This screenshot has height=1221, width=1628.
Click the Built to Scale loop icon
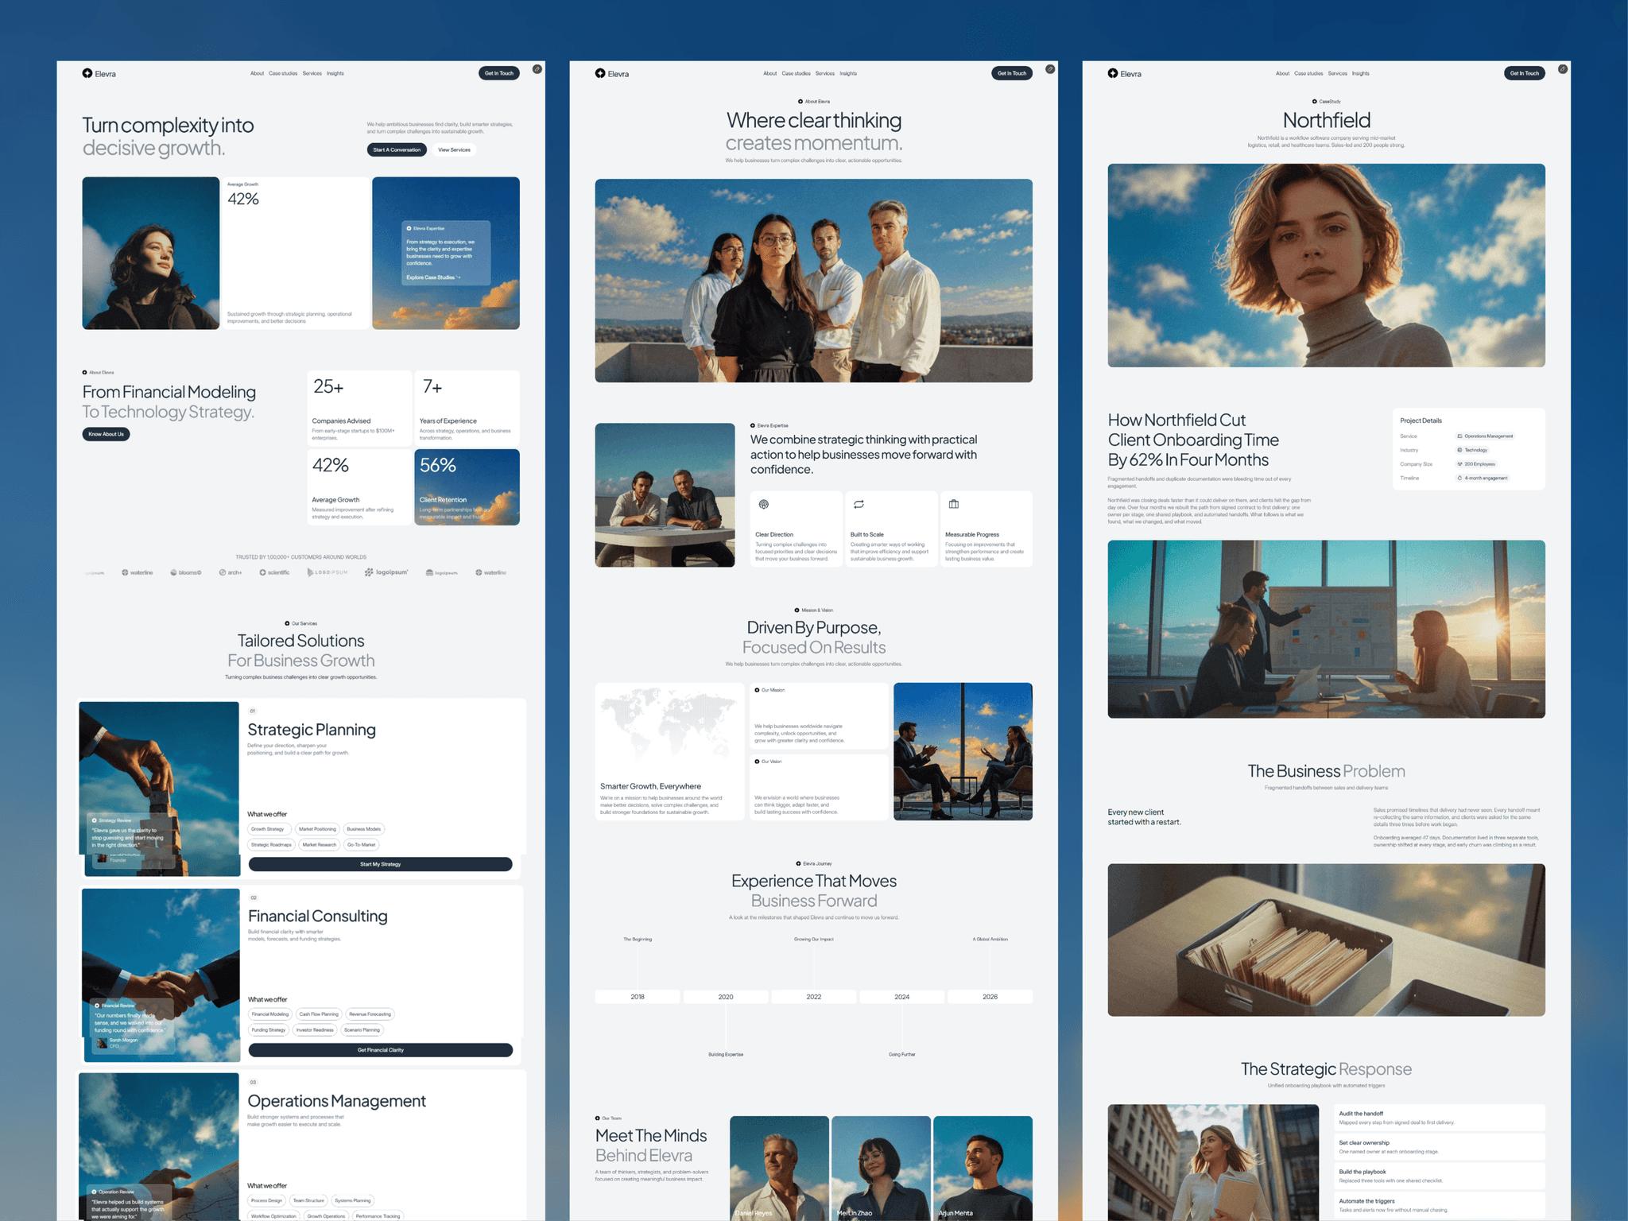tap(859, 504)
